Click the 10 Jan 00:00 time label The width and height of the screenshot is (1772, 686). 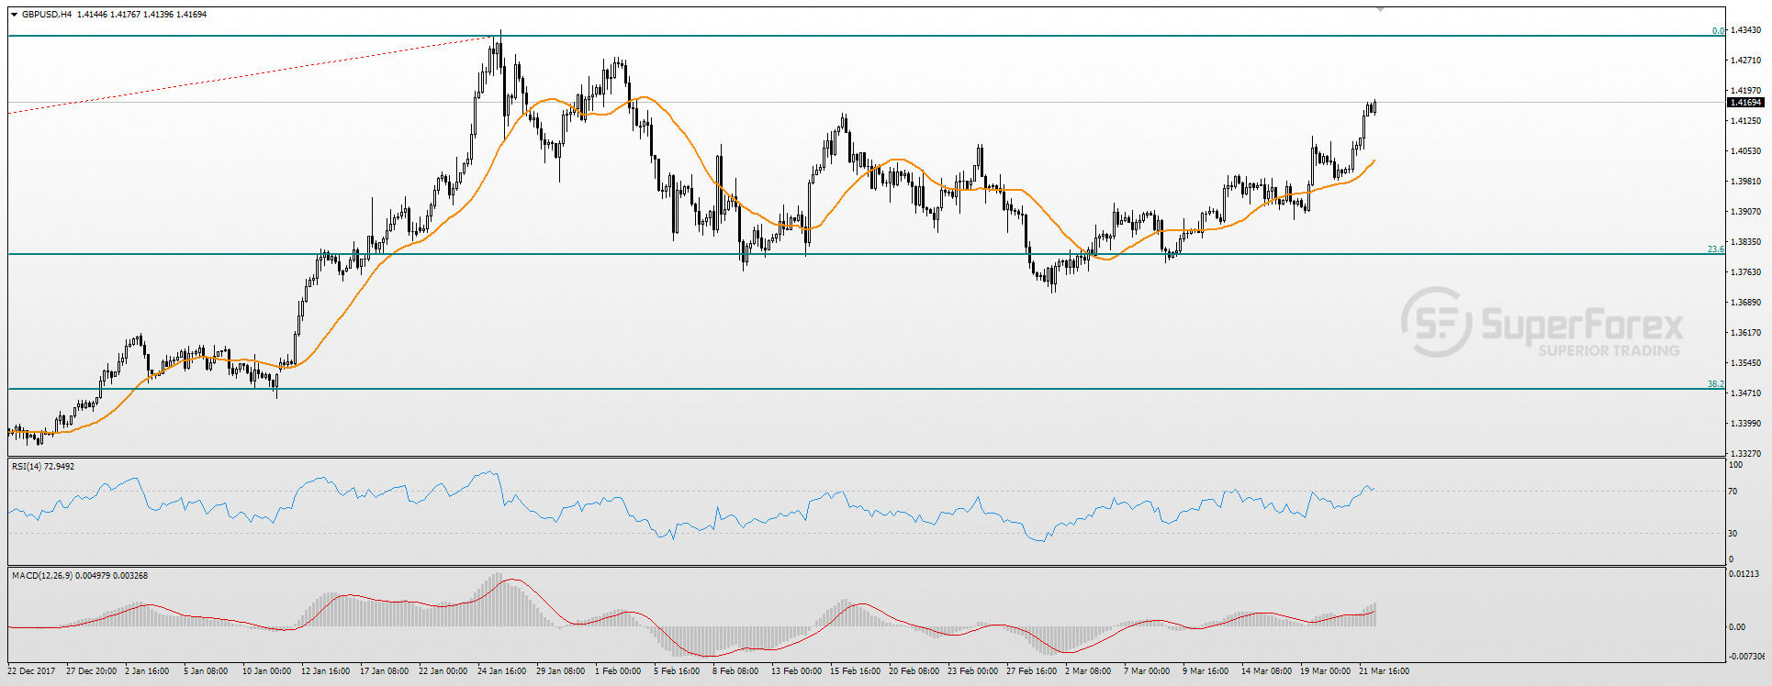pos(266,671)
